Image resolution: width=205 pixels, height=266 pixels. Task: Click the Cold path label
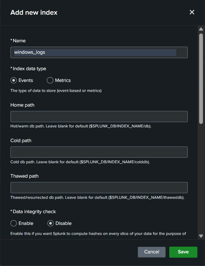click(21, 140)
